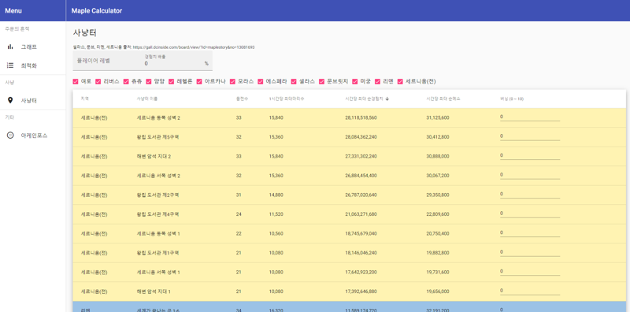Focus the 경험치 배율 percent input
630x312 pixels.
tap(173, 64)
